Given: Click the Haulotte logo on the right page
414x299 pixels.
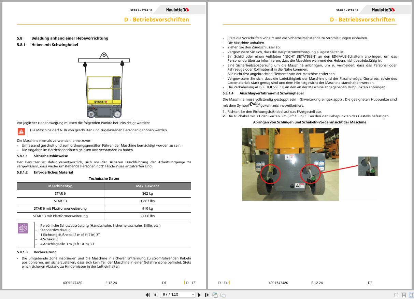Looking at the screenshot, I should tap(384, 10).
